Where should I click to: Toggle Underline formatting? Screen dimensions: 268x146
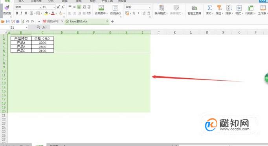coord(26,13)
